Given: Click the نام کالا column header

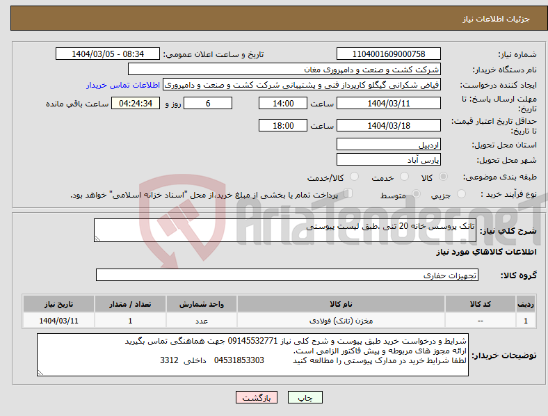Looking at the screenshot, I should 341,304.
